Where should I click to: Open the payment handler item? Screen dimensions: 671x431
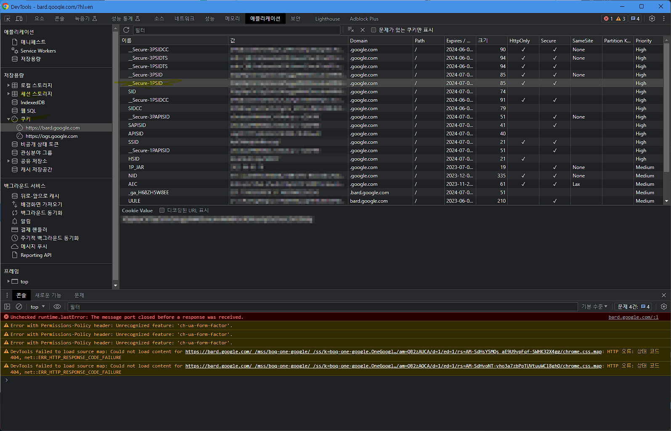point(34,230)
